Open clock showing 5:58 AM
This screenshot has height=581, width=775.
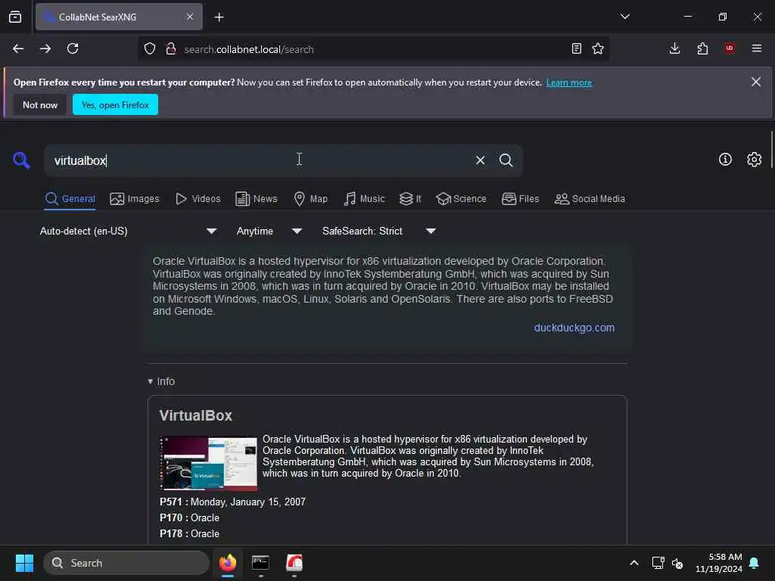(x=719, y=563)
